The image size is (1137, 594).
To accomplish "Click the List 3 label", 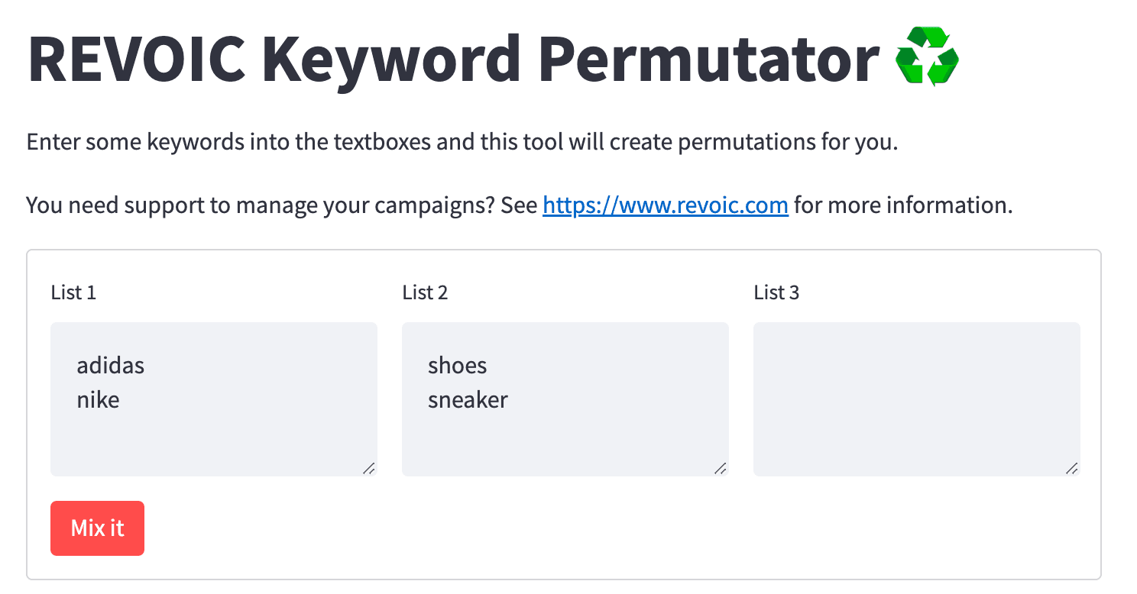I will 776,292.
